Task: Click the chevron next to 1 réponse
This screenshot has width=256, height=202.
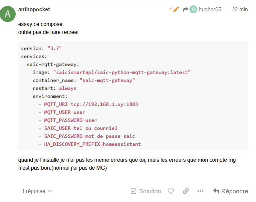Action: pos(50,191)
